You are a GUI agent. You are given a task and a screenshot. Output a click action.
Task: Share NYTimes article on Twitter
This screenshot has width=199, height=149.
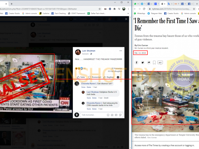[143, 63]
